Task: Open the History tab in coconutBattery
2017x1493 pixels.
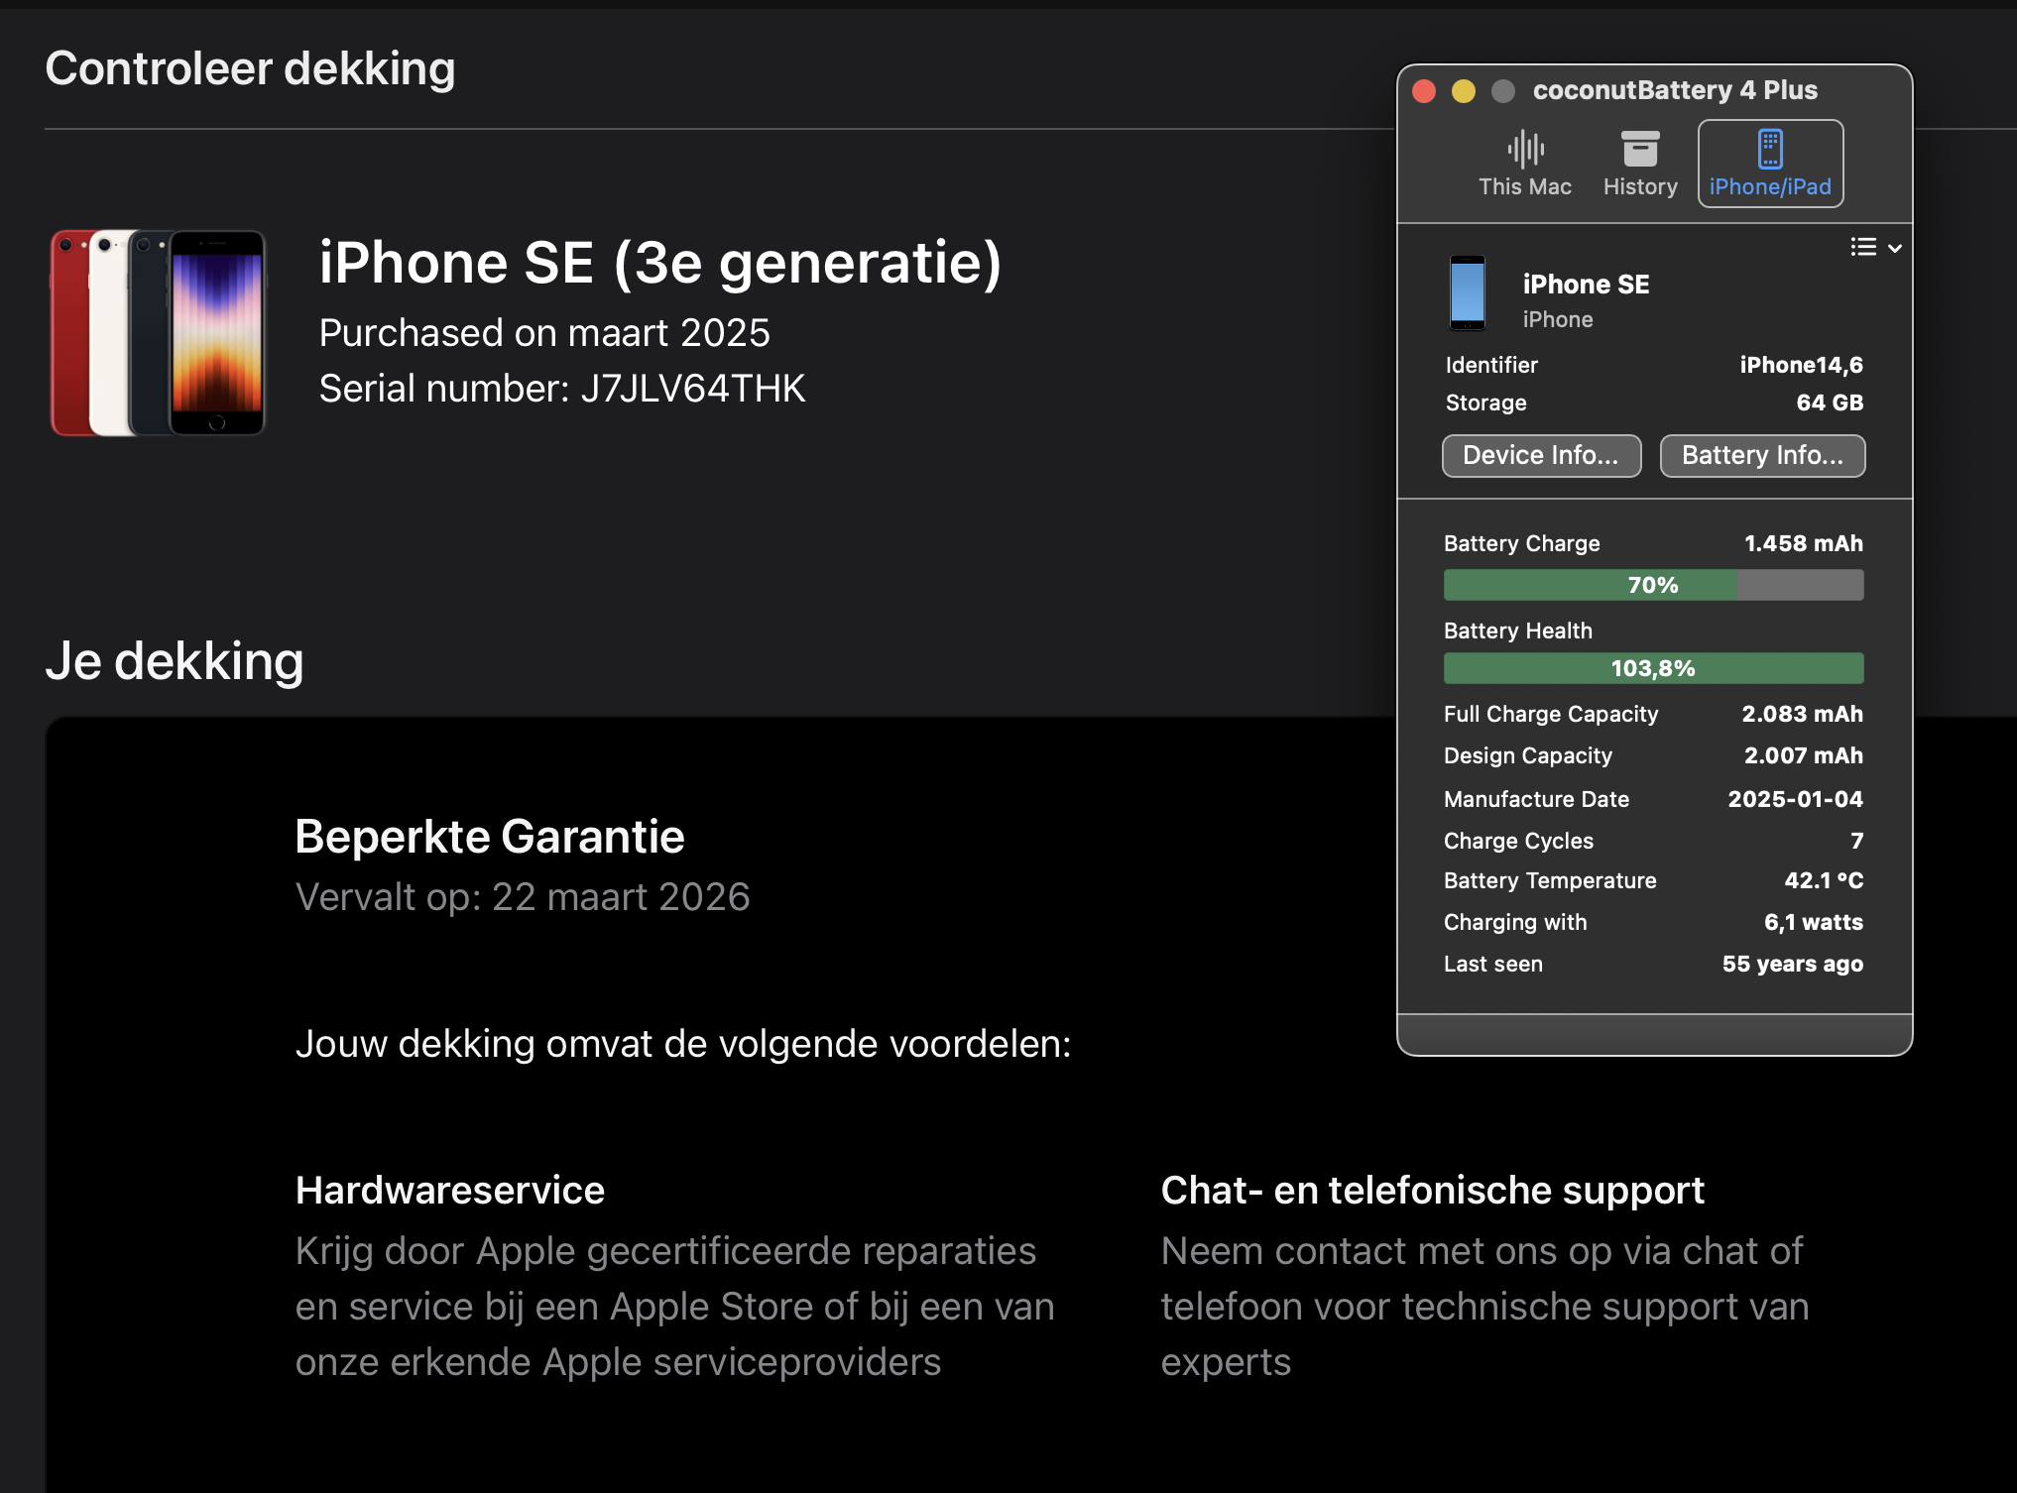Action: click(1640, 164)
